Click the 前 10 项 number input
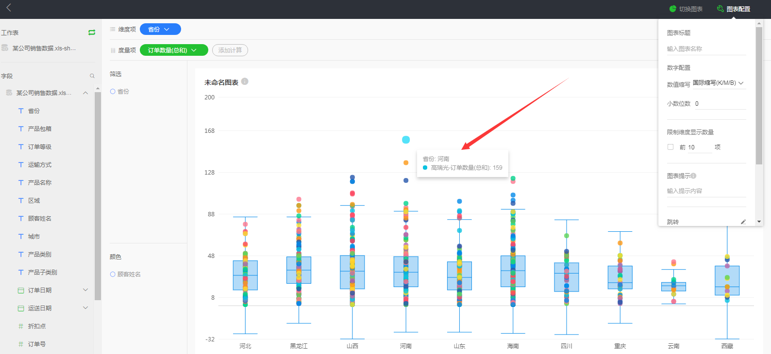Screen dimensions: 771x354 pyautogui.click(x=700, y=147)
